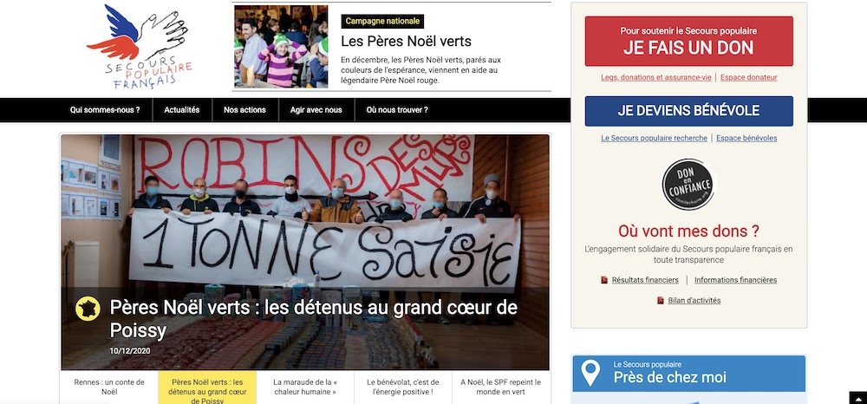The height and width of the screenshot is (404, 867).
Task: Select the A Noël, le SPF repeint tab
Action: pos(501,387)
